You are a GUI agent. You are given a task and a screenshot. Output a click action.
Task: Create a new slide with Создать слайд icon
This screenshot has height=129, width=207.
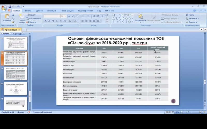click(x=22, y=16)
